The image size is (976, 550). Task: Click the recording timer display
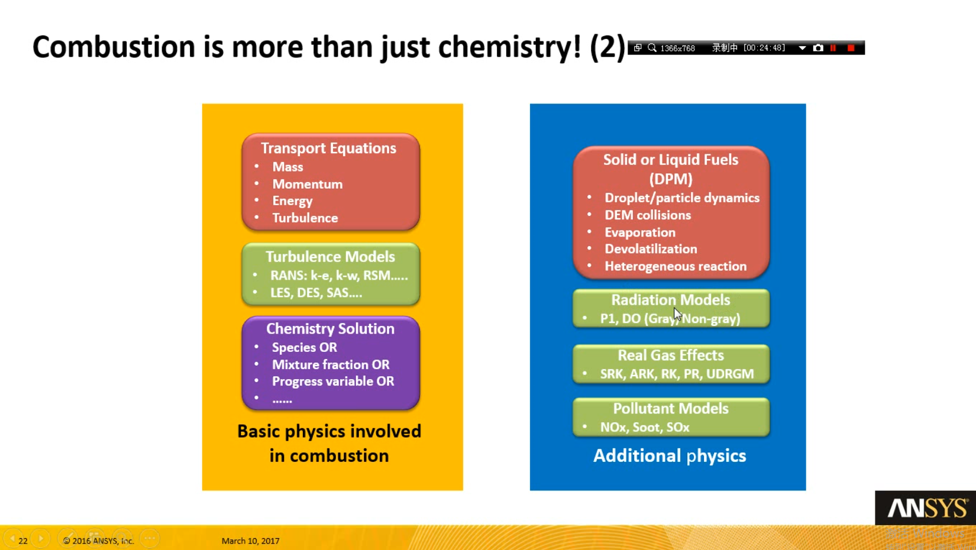(x=764, y=48)
